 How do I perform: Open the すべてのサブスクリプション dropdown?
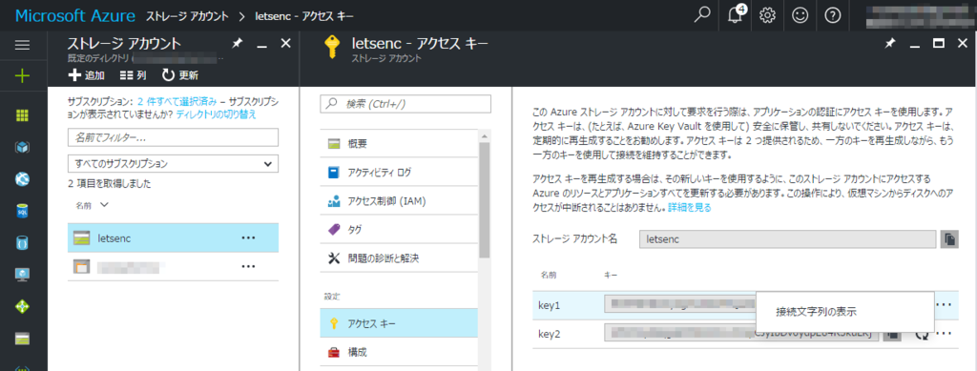click(173, 164)
